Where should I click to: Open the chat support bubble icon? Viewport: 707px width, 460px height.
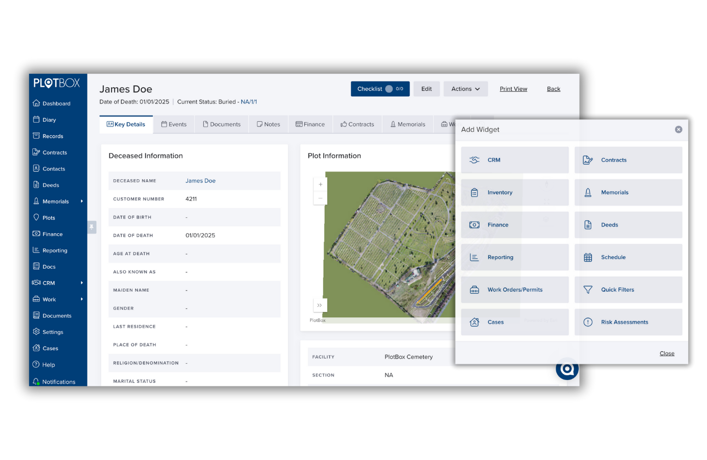pyautogui.click(x=567, y=370)
